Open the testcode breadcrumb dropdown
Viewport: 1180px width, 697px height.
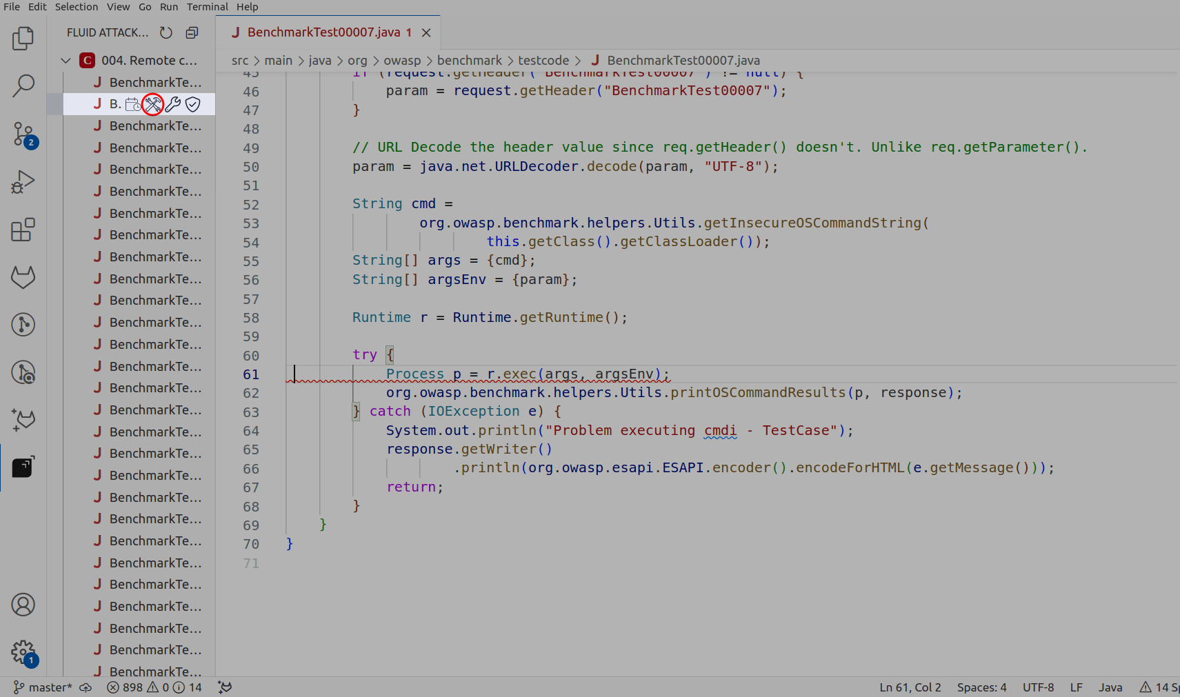[x=543, y=61]
